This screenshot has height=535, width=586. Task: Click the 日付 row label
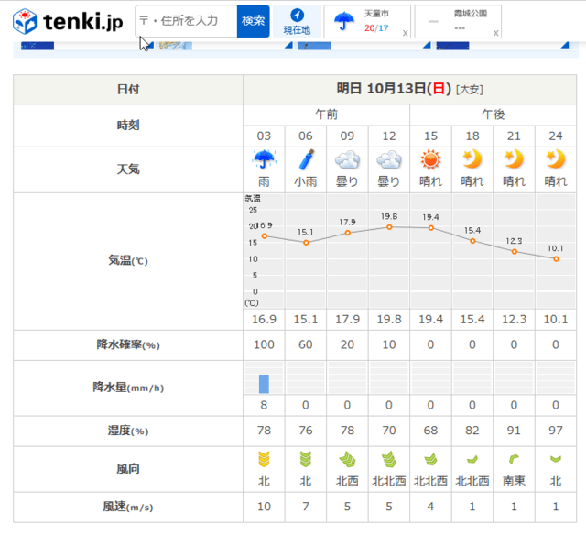[128, 90]
